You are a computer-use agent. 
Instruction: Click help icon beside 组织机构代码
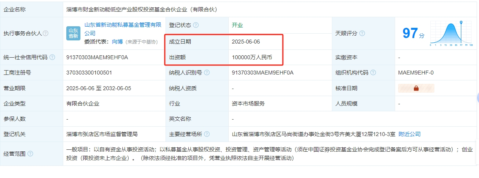coord(373,73)
